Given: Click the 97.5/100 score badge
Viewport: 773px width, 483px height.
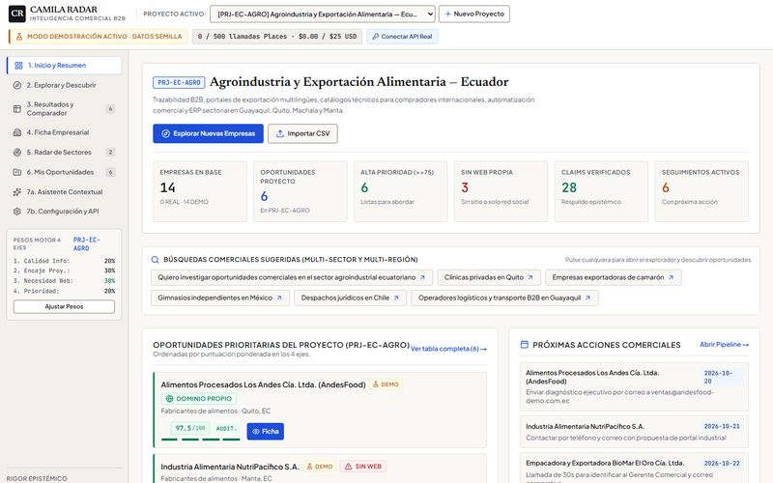Looking at the screenshot, I should (189, 428).
